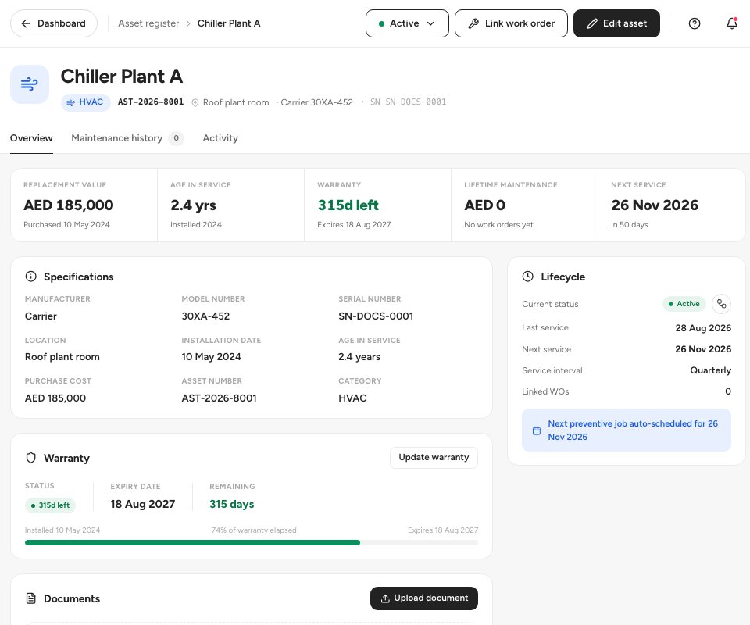Open the Activity tab
The height and width of the screenshot is (625, 750).
click(220, 138)
